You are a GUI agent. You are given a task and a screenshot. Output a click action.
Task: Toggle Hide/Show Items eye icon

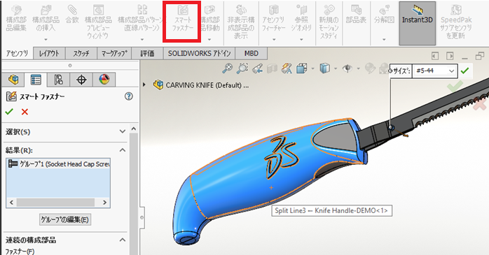347,68
